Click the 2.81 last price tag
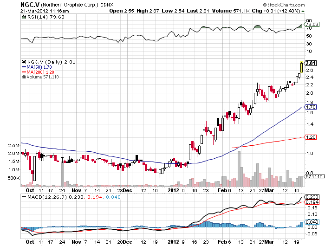 point(311,63)
